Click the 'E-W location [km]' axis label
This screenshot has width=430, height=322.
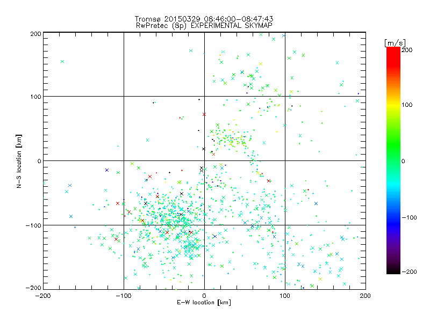coord(204,302)
